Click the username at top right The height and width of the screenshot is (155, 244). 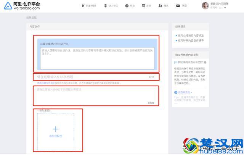(x=219, y=4)
